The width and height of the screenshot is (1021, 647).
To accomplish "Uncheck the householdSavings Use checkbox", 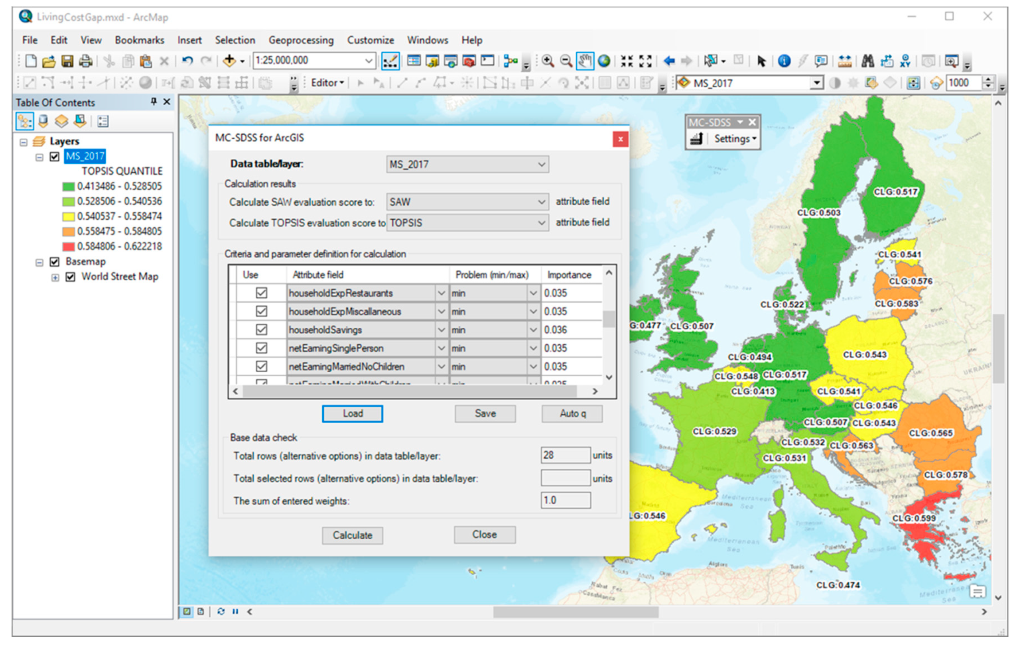I will pyautogui.click(x=261, y=329).
